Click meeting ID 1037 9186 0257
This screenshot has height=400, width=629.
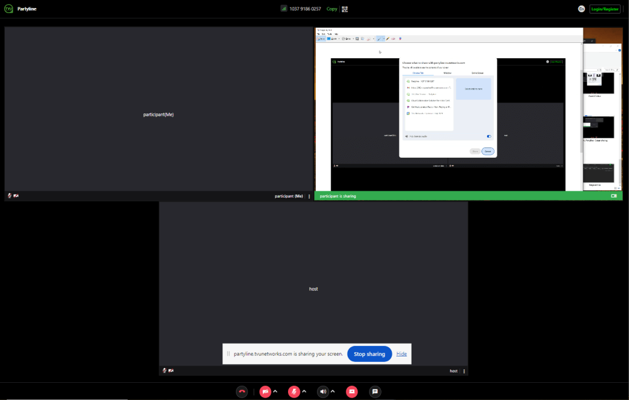coord(305,9)
